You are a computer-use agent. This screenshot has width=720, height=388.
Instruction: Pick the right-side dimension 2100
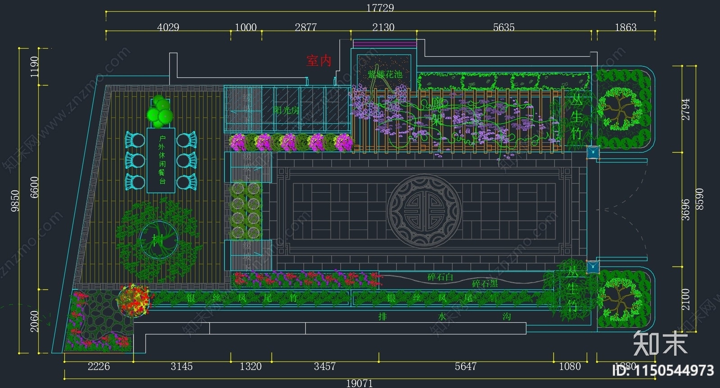click(x=685, y=299)
